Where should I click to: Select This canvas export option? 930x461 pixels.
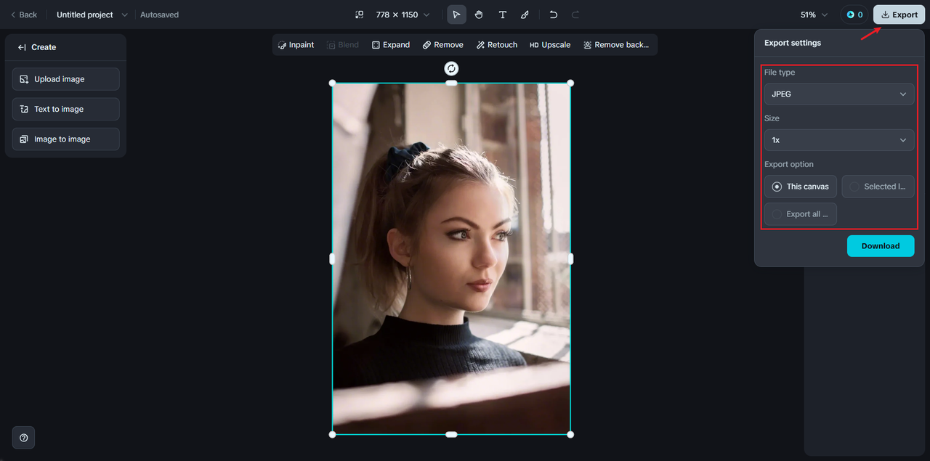[801, 187]
